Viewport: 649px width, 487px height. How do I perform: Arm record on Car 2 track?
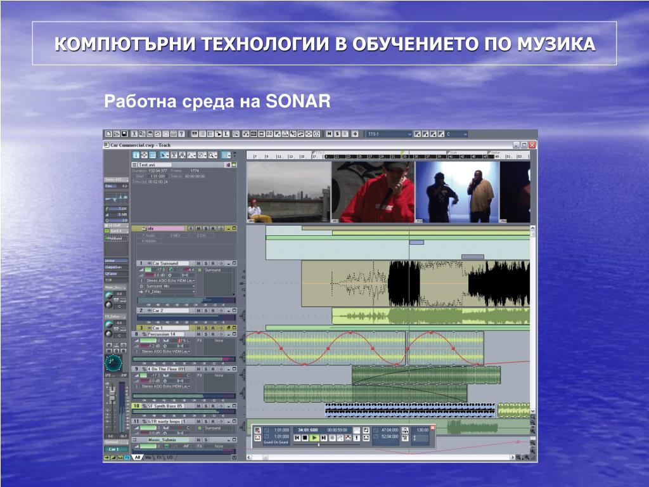213,311
